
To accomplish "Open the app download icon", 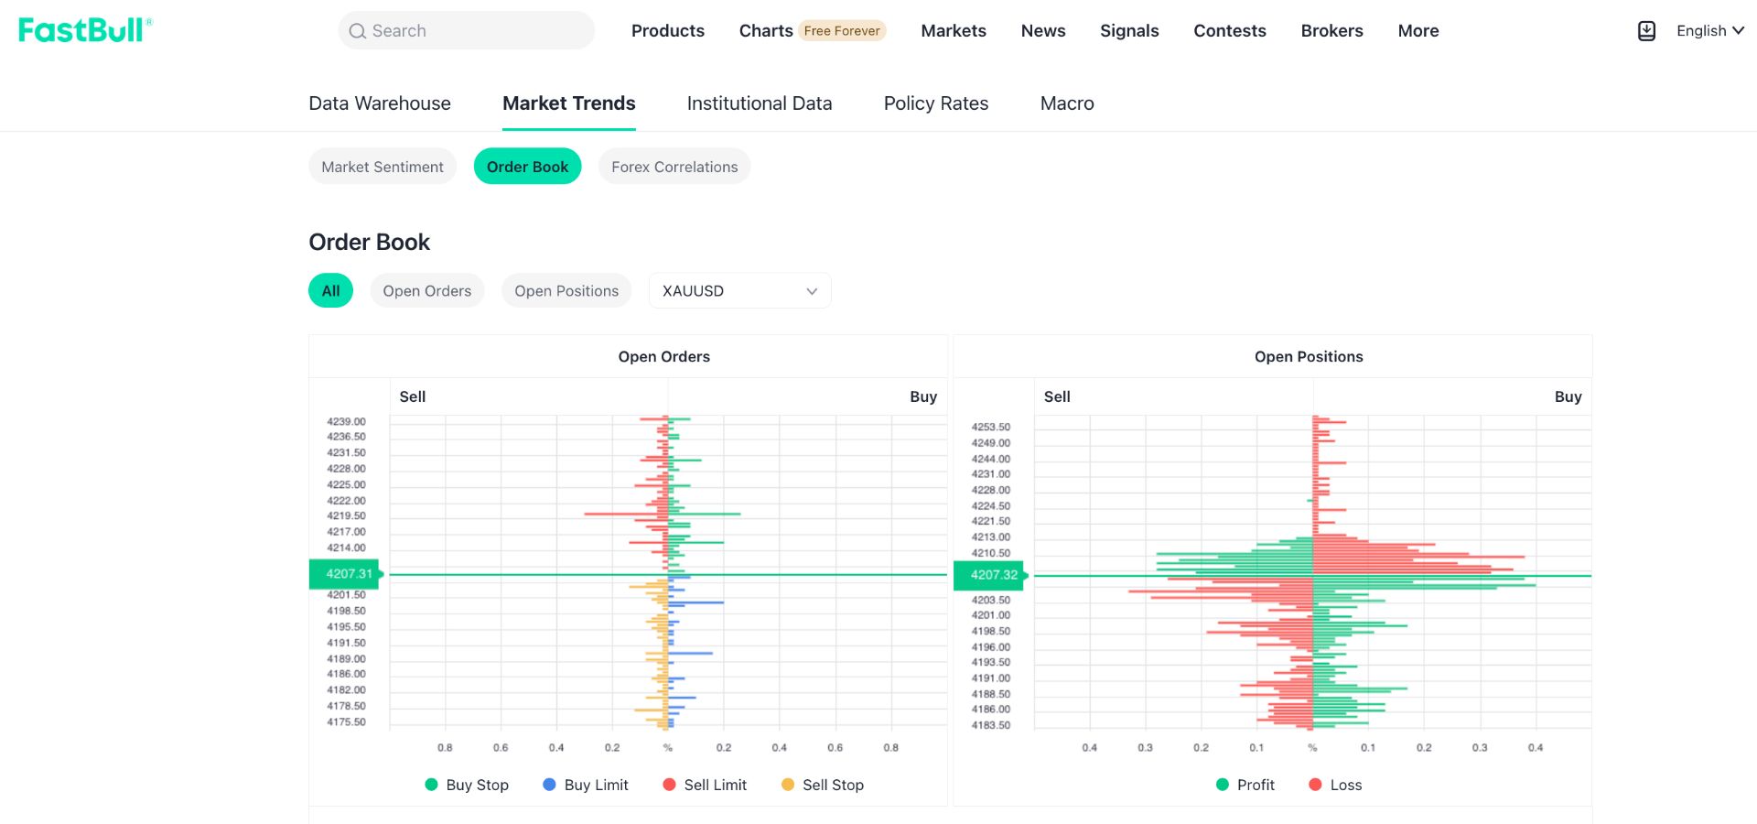I will coord(1646,31).
